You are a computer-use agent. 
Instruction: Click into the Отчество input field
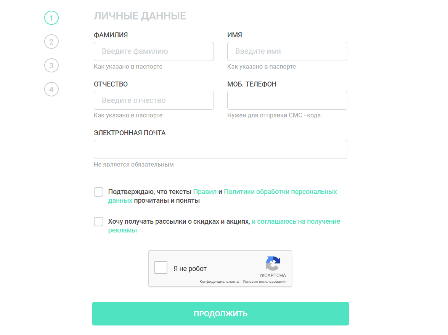(x=154, y=100)
